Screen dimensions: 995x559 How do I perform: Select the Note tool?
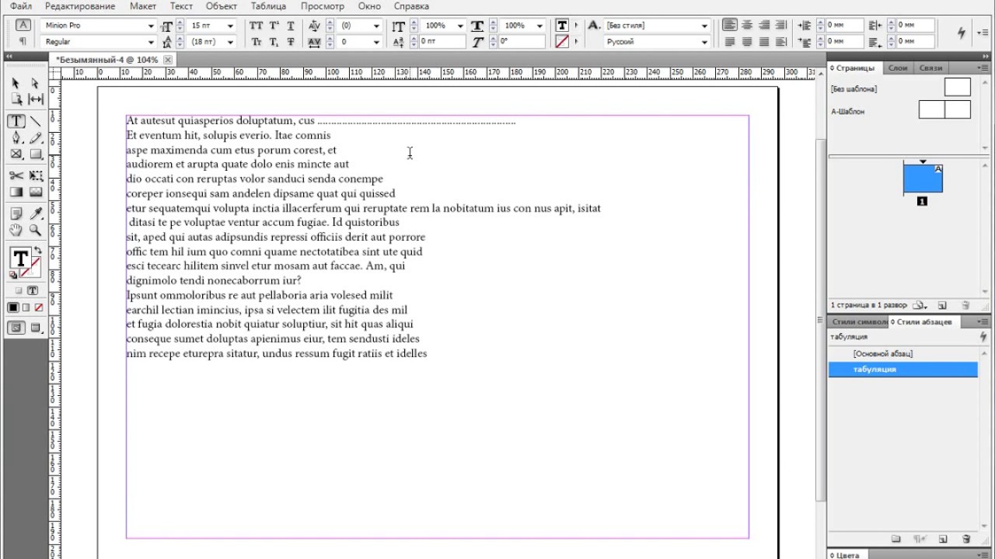[x=16, y=214]
